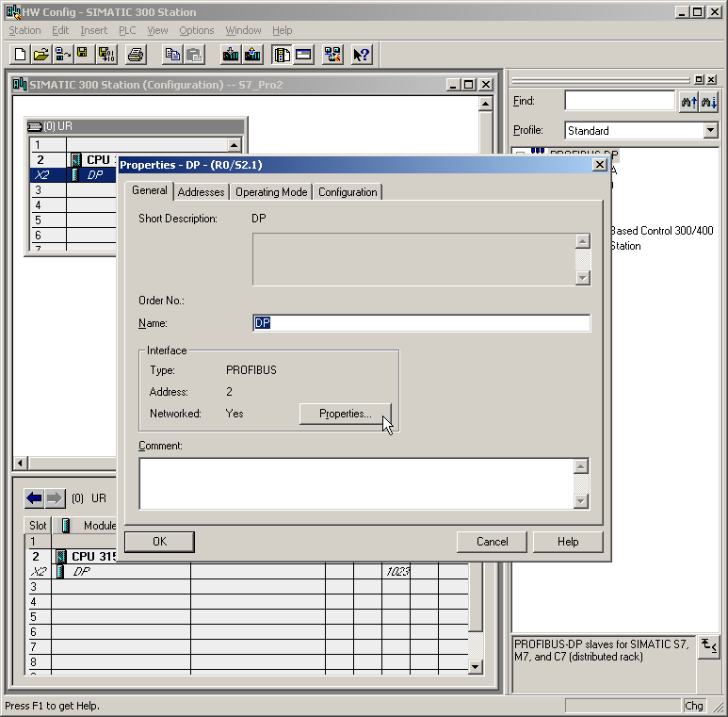Screen dimensions: 728x717
Task: Click the Find input field
Action: coord(620,101)
